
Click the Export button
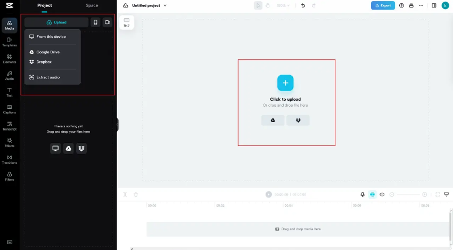pos(383,5)
